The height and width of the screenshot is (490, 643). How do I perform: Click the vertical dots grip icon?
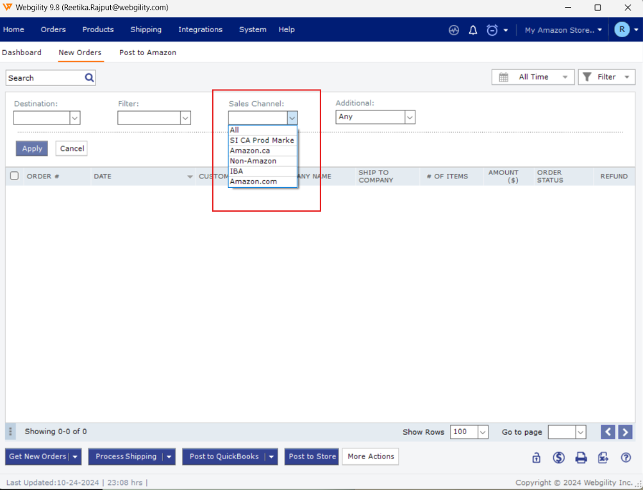(x=10, y=432)
